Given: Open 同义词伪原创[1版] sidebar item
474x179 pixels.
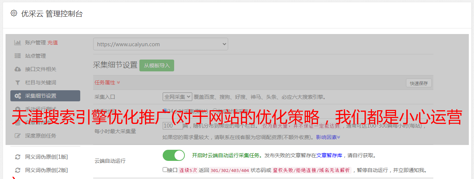Looking at the screenshot, I should pyautogui.click(x=47, y=157).
